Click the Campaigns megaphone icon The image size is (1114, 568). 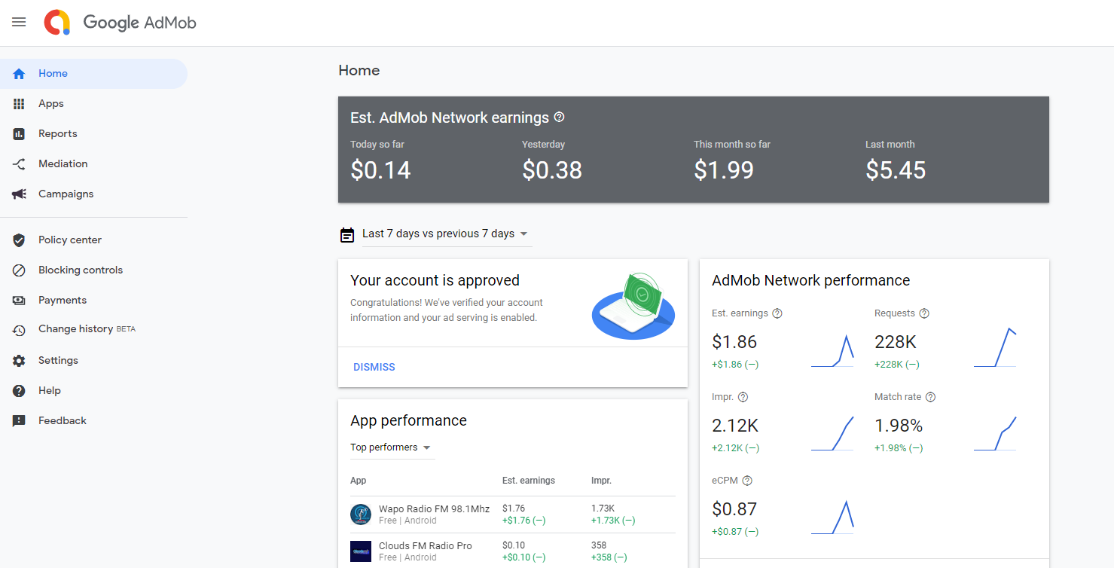20,194
